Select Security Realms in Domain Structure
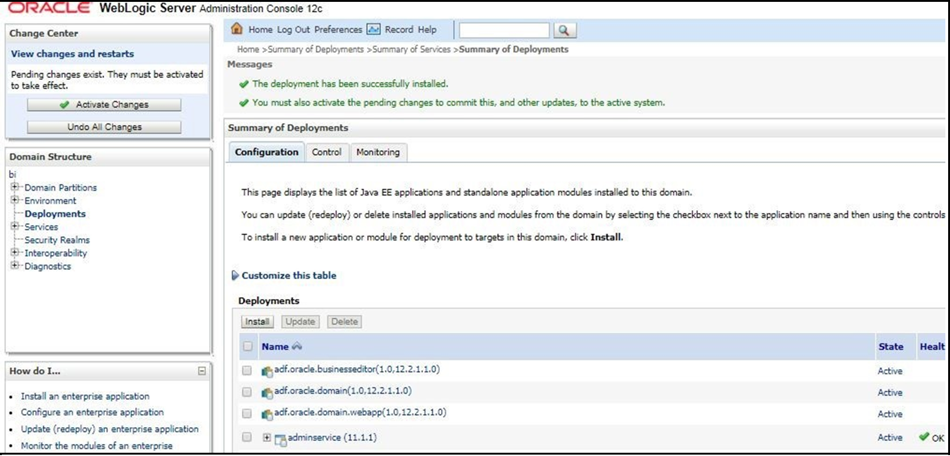950x456 pixels. coord(57,240)
